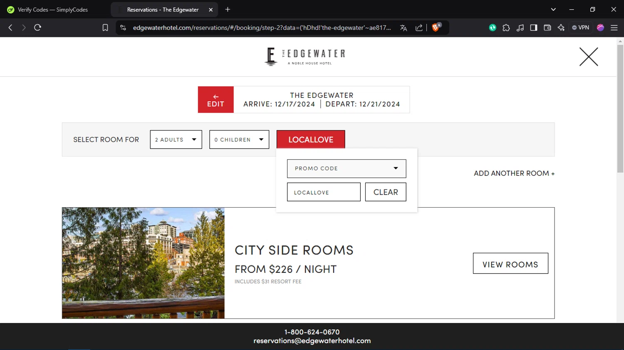This screenshot has height=350, width=624.
Task: Switch to Verify Codes — SimplyCodes tab
Action: click(53, 10)
